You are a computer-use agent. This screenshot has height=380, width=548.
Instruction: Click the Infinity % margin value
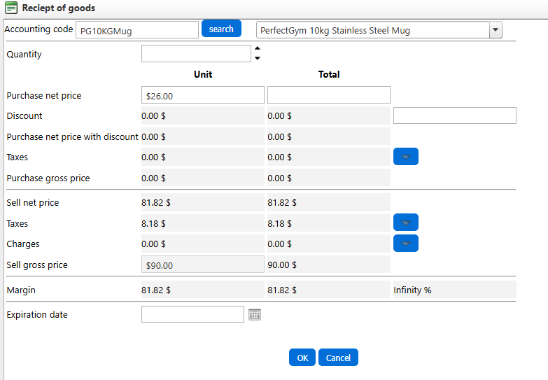(x=412, y=290)
